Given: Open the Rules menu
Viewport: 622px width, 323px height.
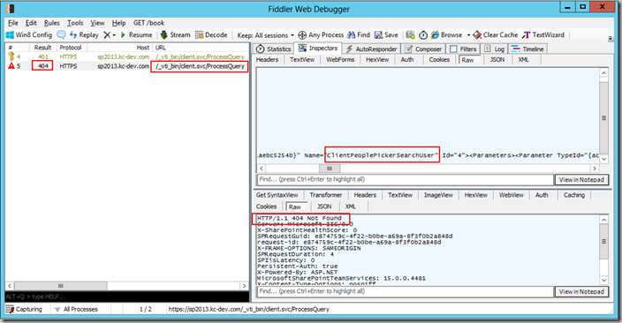Looking at the screenshot, I should (x=51, y=23).
